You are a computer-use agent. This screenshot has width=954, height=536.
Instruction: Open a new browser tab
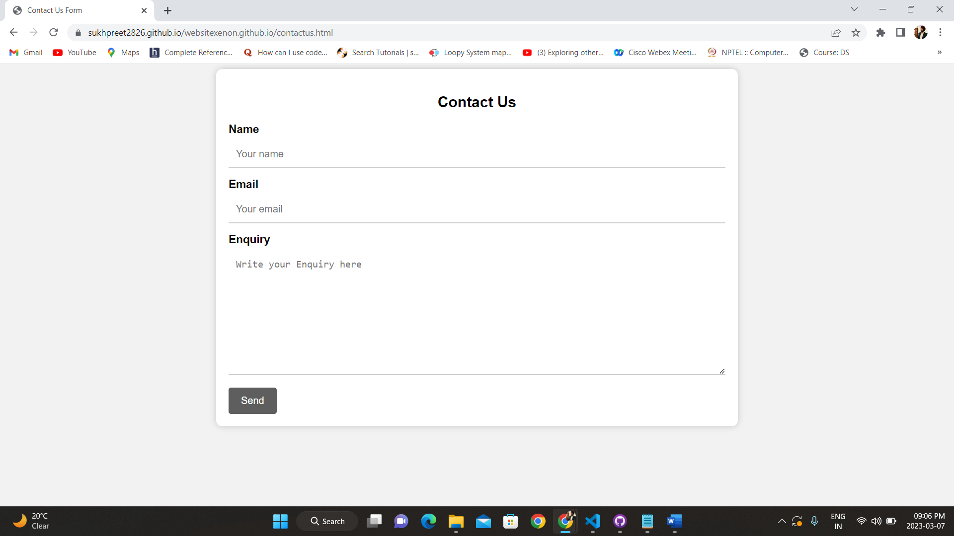click(x=167, y=10)
